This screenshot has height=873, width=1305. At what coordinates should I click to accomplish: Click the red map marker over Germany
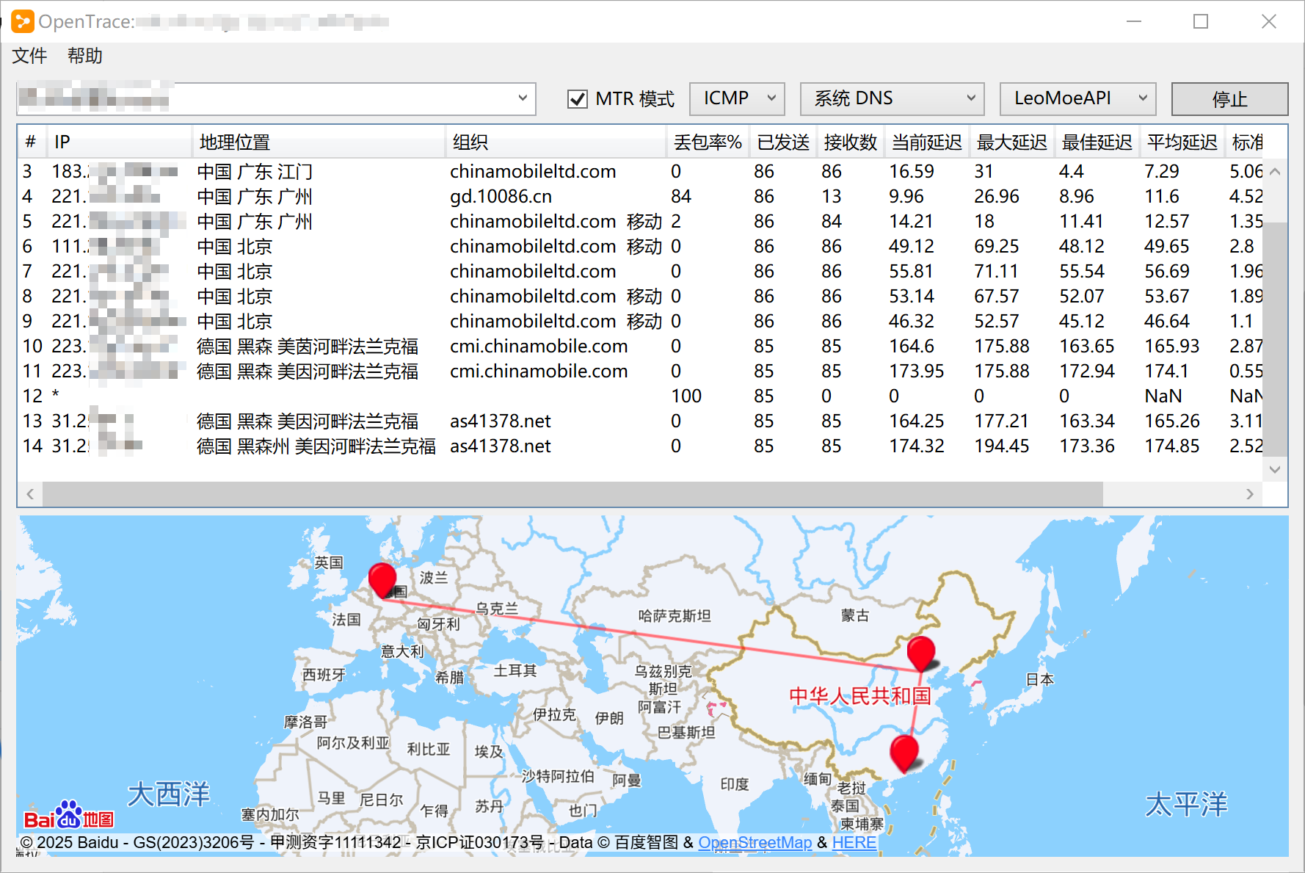382,579
